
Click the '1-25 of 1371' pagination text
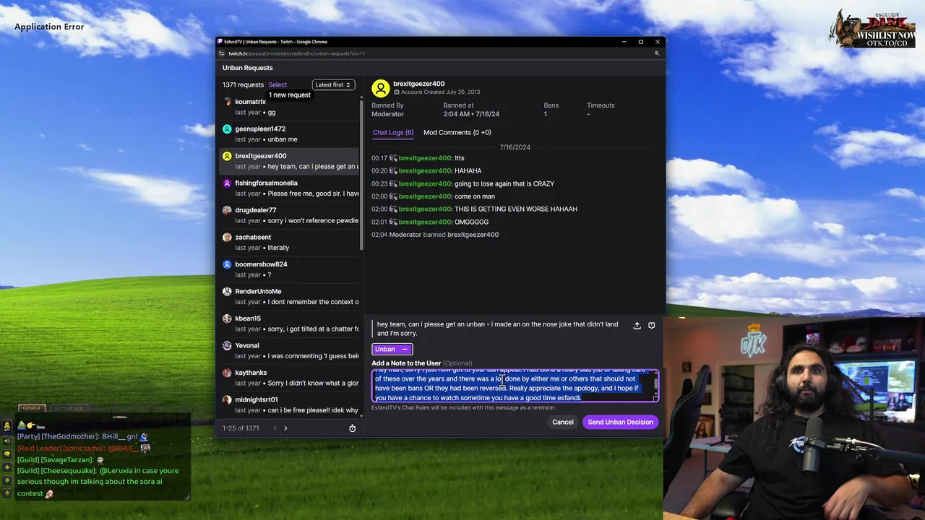(241, 428)
